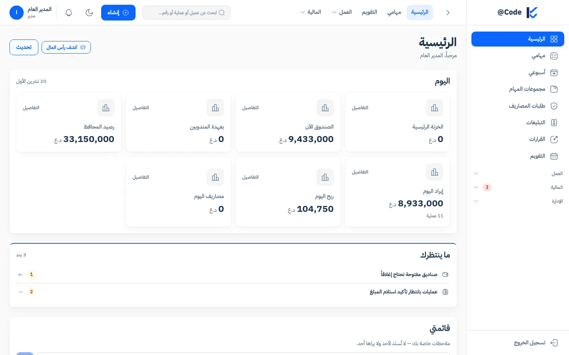Image resolution: width=569 pixels, height=355 pixels.
Task: Focus the customer or operation search field
Action: click(187, 13)
